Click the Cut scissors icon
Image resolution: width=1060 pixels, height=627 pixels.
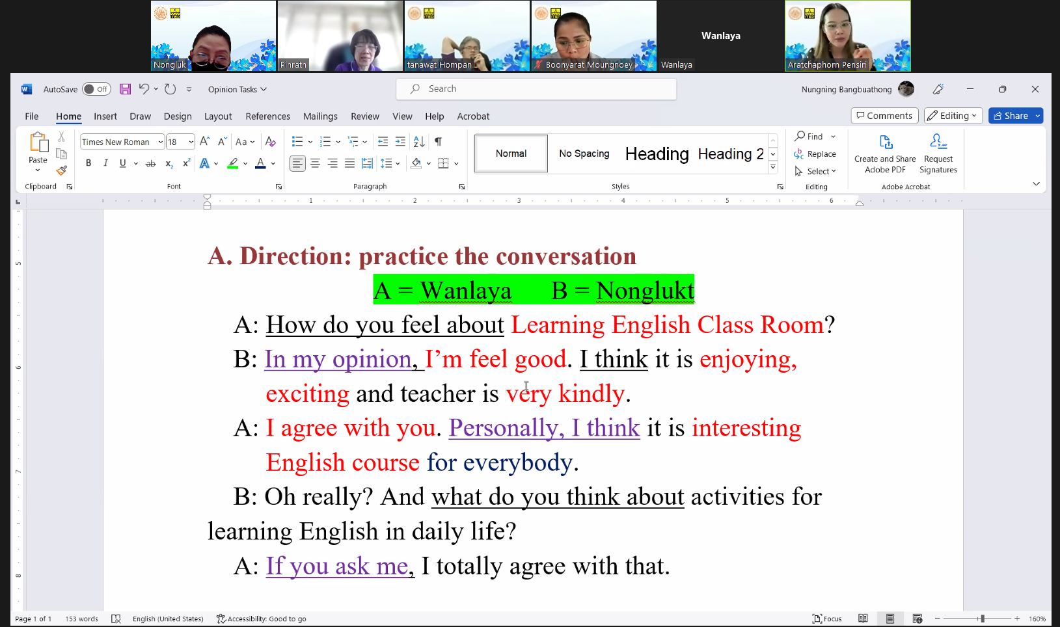pos(61,137)
